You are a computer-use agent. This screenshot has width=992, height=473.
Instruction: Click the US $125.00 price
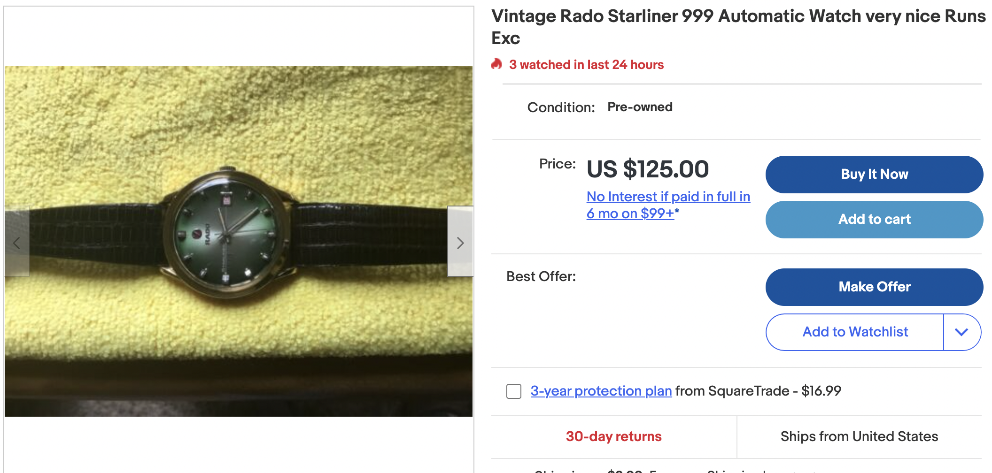(647, 169)
